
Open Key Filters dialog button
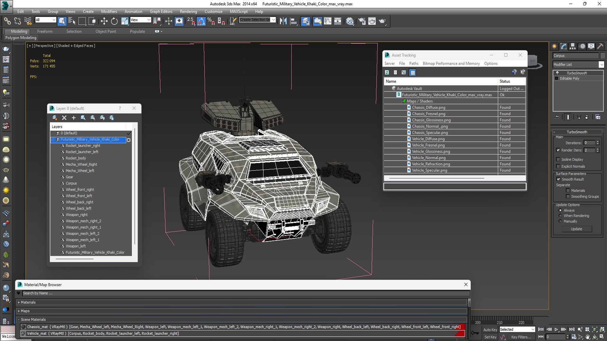pyautogui.click(x=521, y=337)
